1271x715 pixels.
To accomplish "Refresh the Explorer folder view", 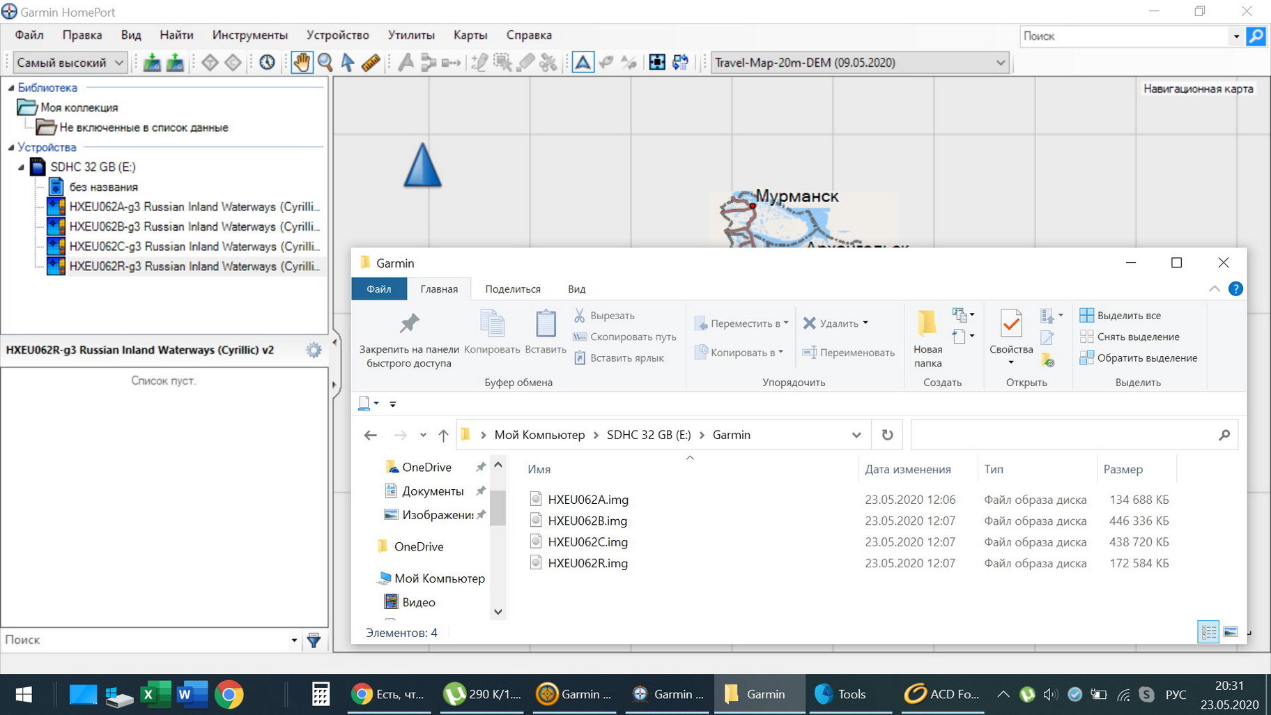I will [x=887, y=435].
